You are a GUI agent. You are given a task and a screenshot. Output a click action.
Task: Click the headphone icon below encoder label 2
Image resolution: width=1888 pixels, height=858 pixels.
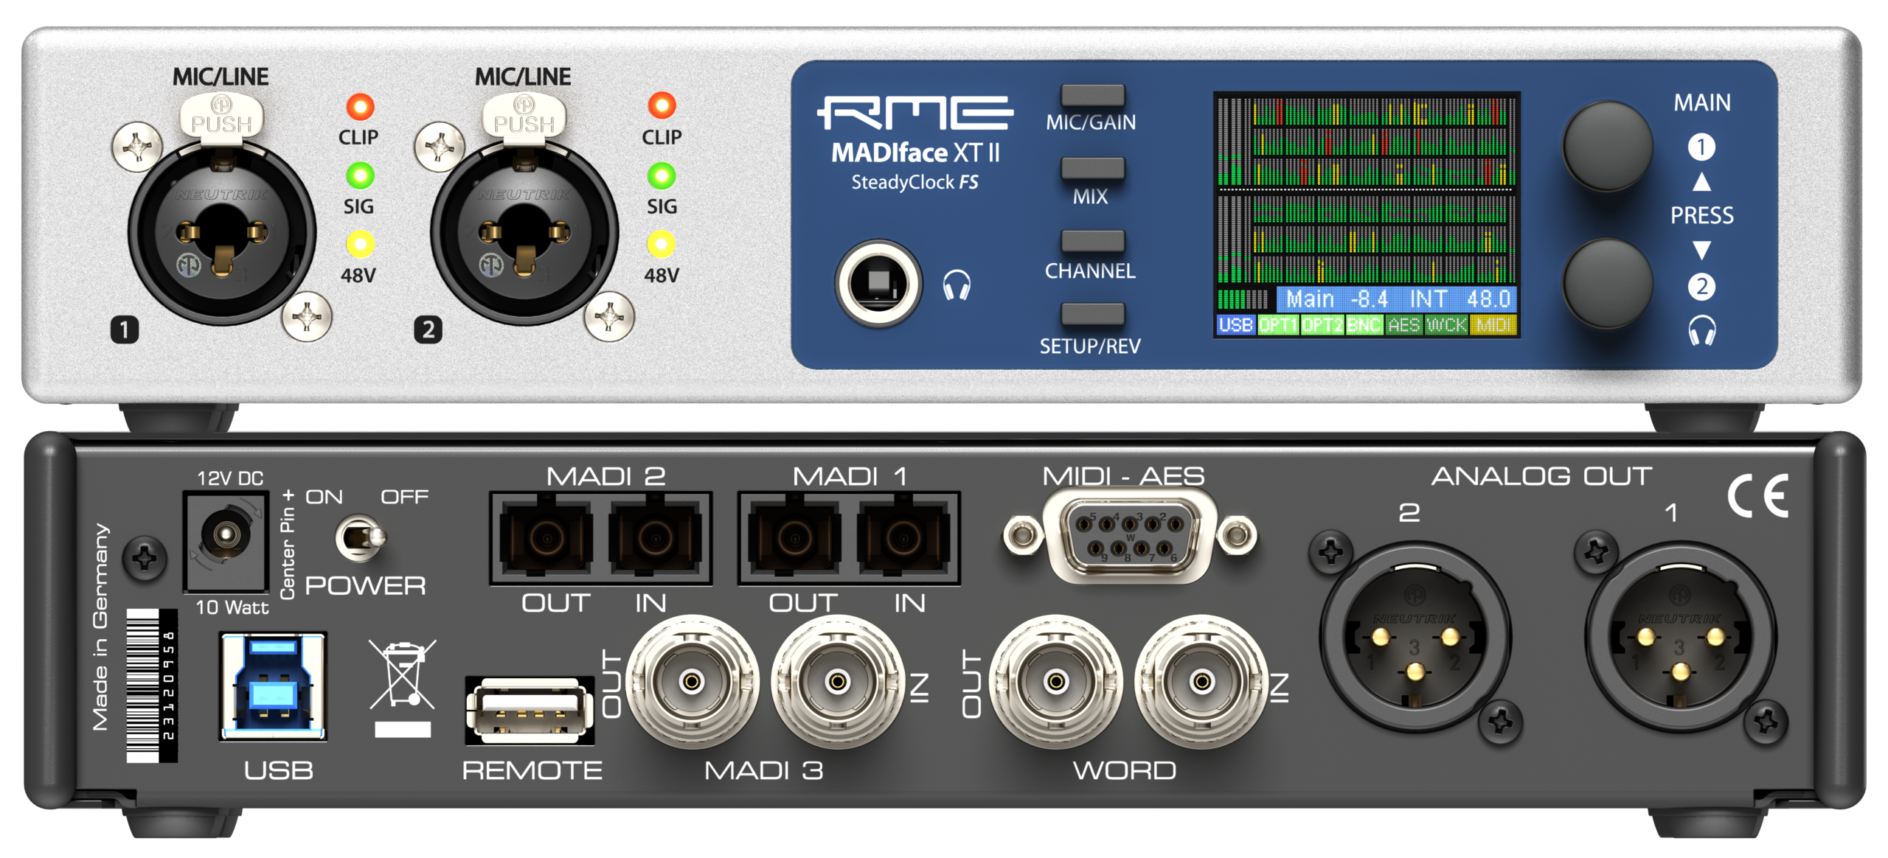point(1702,330)
